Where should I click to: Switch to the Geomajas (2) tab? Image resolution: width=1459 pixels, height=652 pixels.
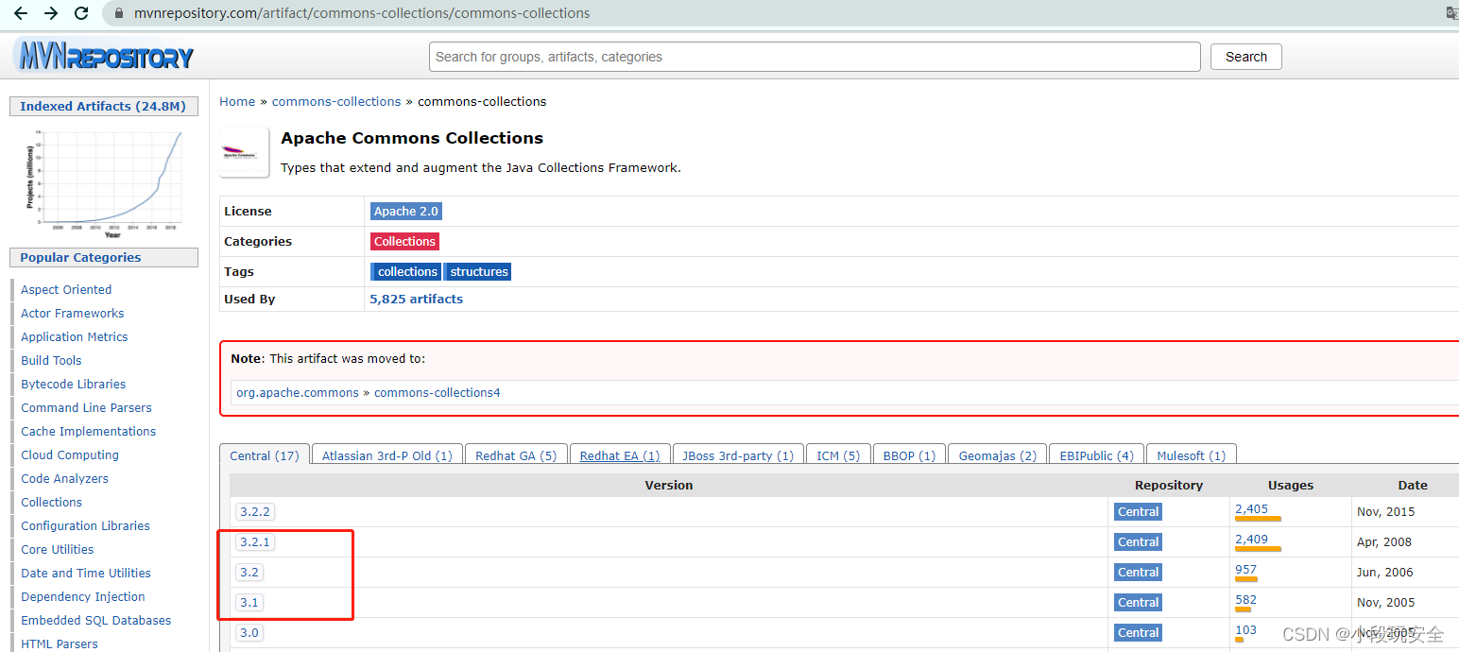997,455
